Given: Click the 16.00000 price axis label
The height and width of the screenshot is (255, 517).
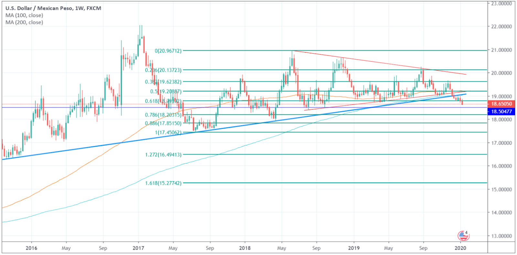Looking at the screenshot, I should pos(501,166).
